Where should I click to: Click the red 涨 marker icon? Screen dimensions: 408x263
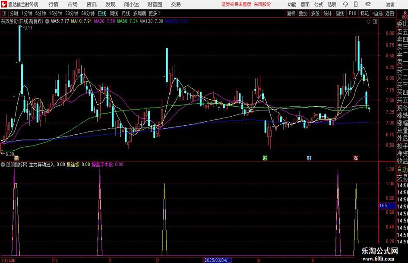pyautogui.click(x=356, y=158)
